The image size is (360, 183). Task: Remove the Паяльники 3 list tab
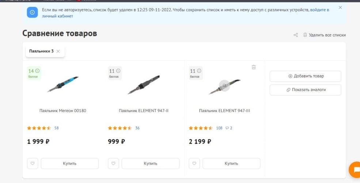tap(58, 51)
